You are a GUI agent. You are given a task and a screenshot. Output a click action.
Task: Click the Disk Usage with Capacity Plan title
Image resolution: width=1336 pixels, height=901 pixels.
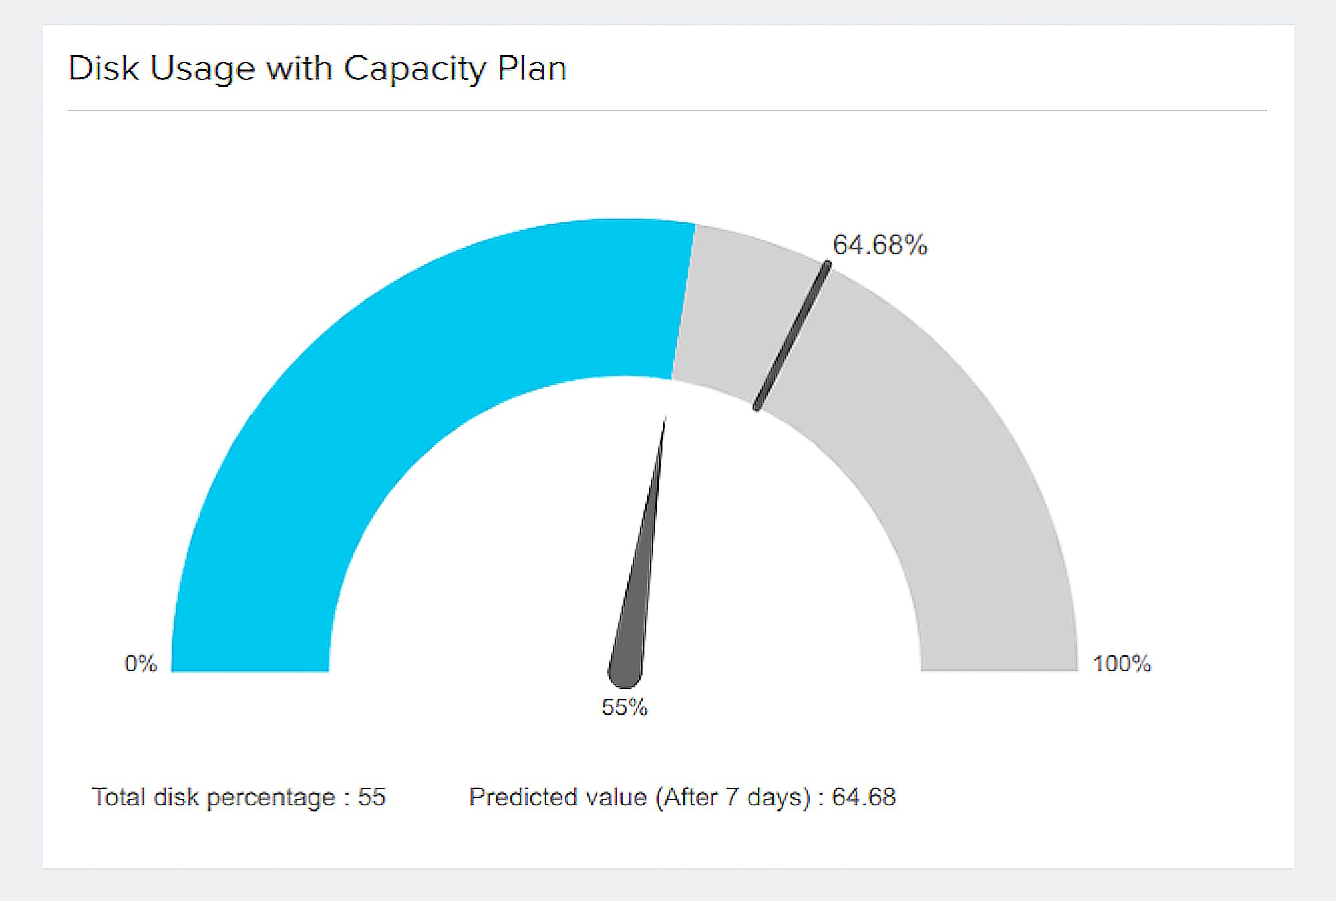pos(317,68)
